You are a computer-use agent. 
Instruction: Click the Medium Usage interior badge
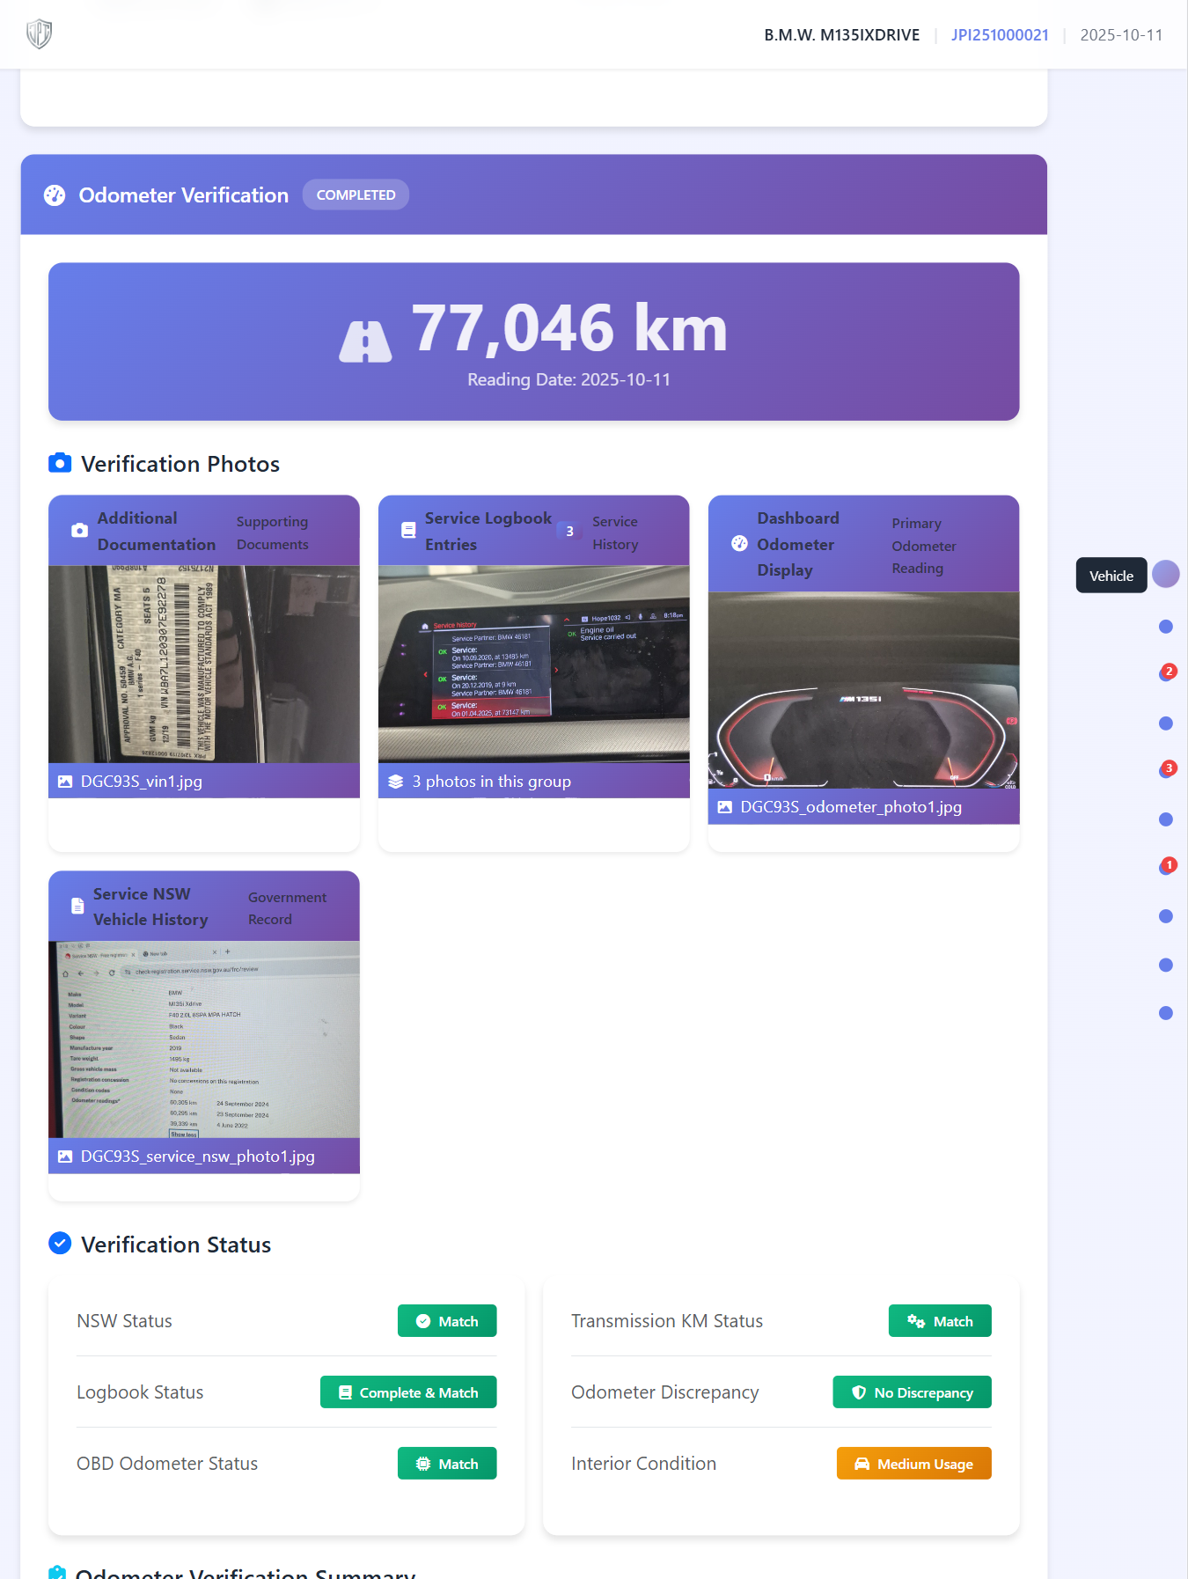(x=913, y=1464)
